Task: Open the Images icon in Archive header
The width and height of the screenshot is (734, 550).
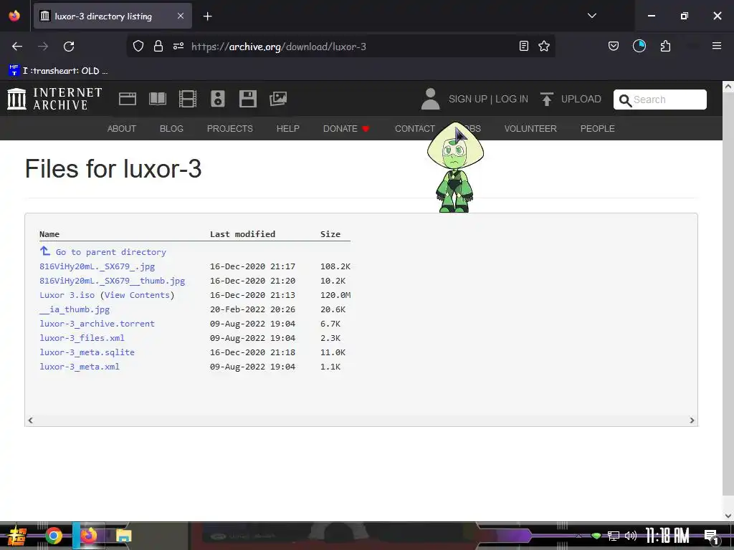Action: (278, 99)
